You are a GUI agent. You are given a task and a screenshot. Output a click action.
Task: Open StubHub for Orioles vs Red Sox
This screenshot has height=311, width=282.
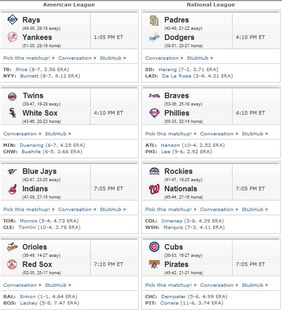click(55, 285)
